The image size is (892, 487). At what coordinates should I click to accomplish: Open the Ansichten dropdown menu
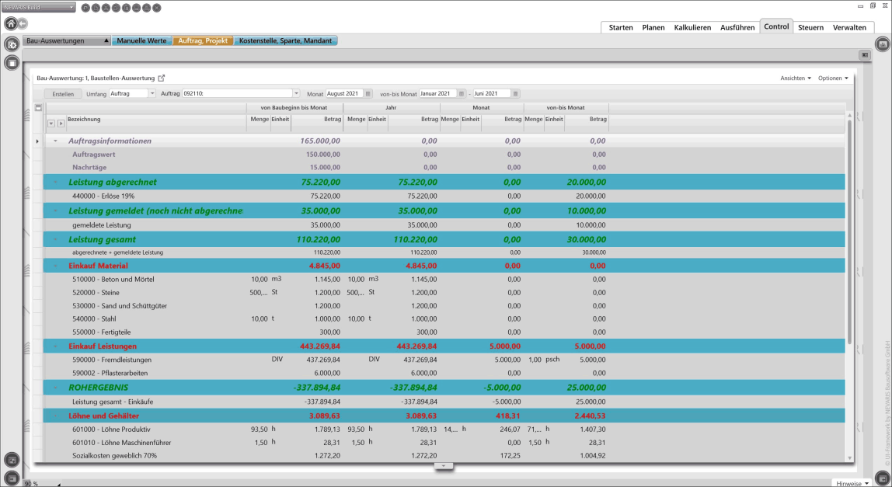point(796,78)
